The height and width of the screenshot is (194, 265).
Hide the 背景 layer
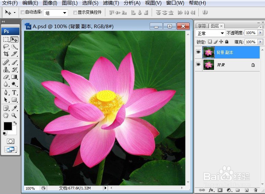(x=199, y=65)
